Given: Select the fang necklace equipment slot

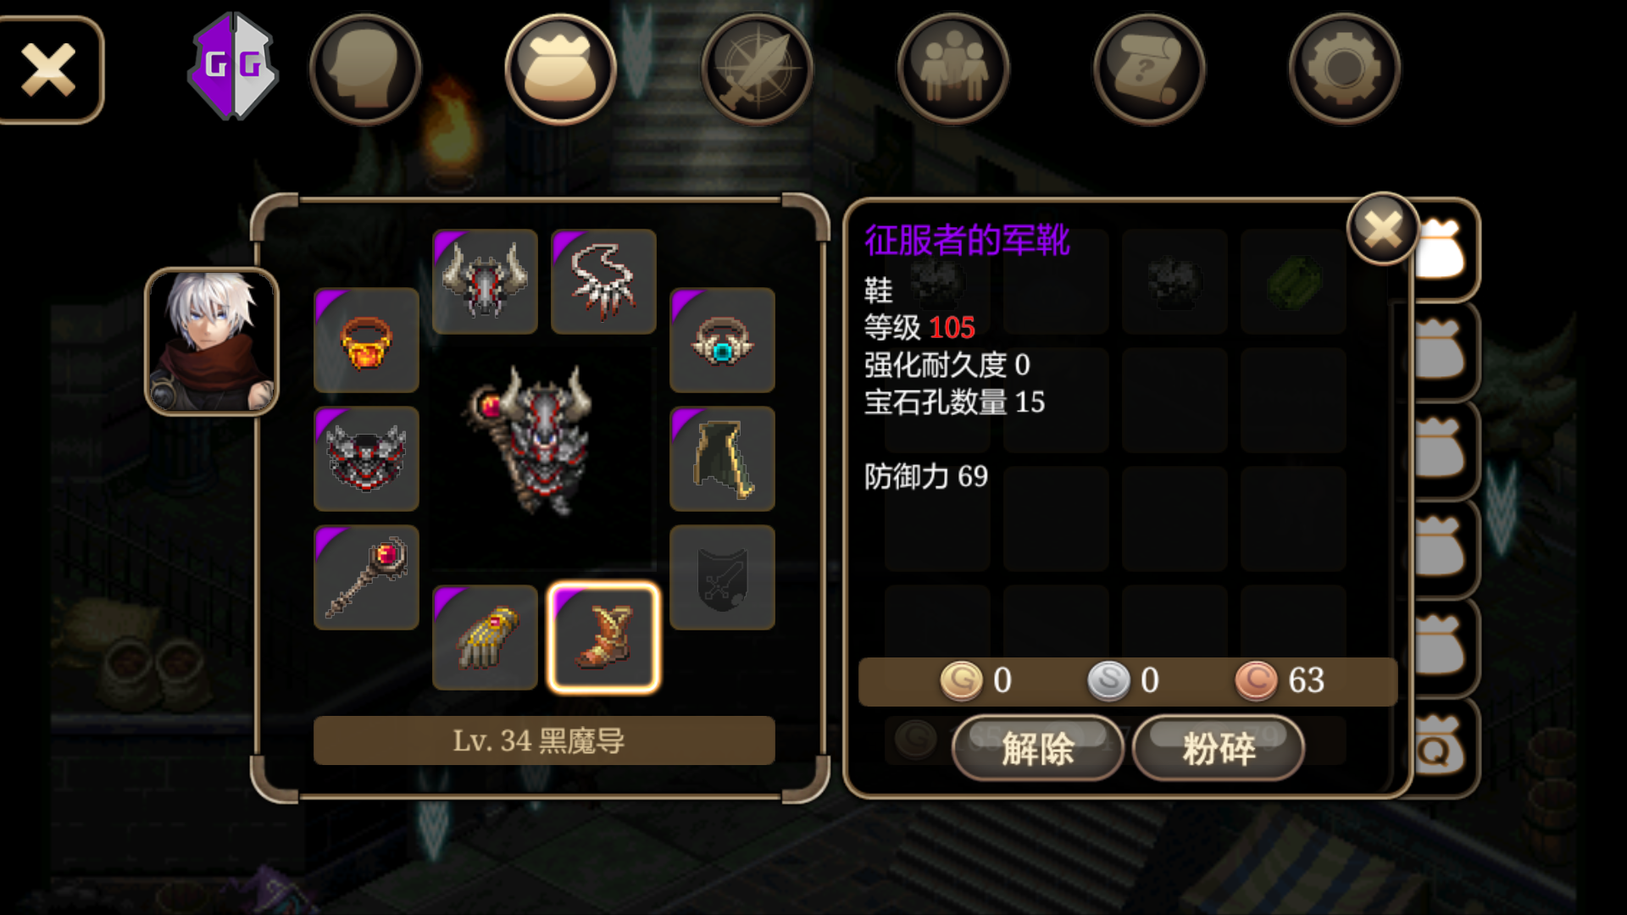Looking at the screenshot, I should click(x=603, y=281).
